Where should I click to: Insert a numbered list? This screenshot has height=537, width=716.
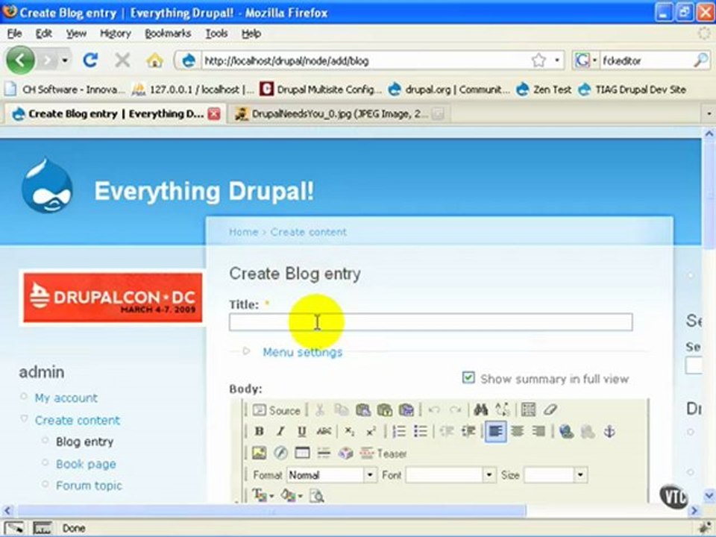click(x=398, y=432)
